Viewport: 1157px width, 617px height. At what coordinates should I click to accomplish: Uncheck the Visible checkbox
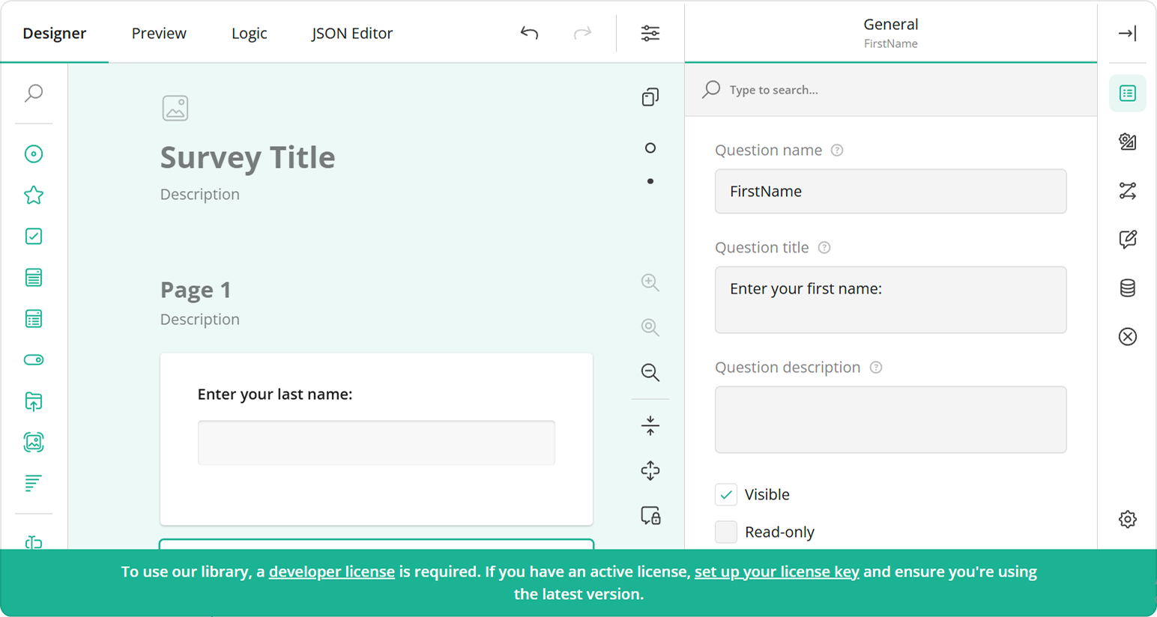click(x=725, y=494)
